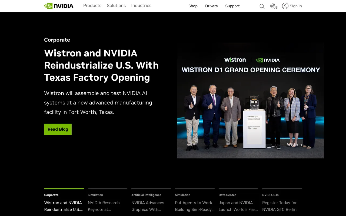The image size is (346, 216).
Task: Open the Products menu
Action: coord(92,6)
